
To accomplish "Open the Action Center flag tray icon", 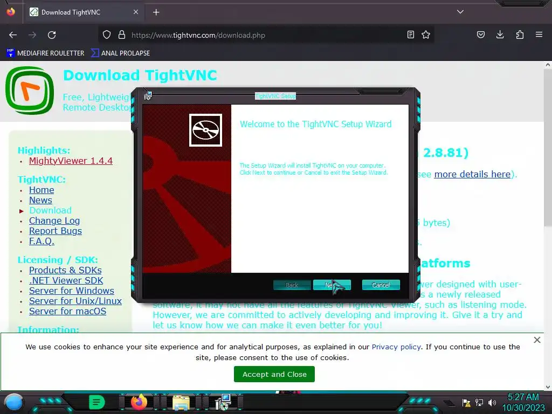I will point(466,403).
